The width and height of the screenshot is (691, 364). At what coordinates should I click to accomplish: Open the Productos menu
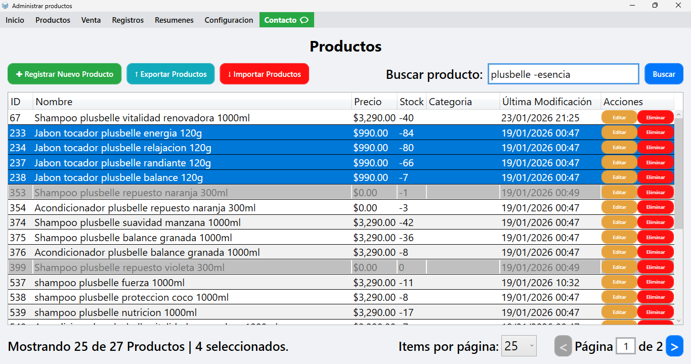(x=53, y=20)
